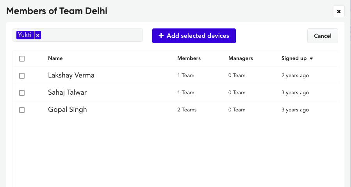Remove the Yukti filter tag
The width and height of the screenshot is (351, 187).
pos(38,35)
